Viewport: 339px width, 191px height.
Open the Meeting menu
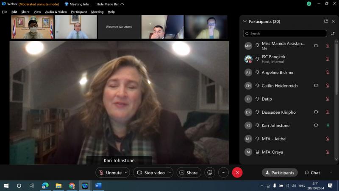pos(97,12)
